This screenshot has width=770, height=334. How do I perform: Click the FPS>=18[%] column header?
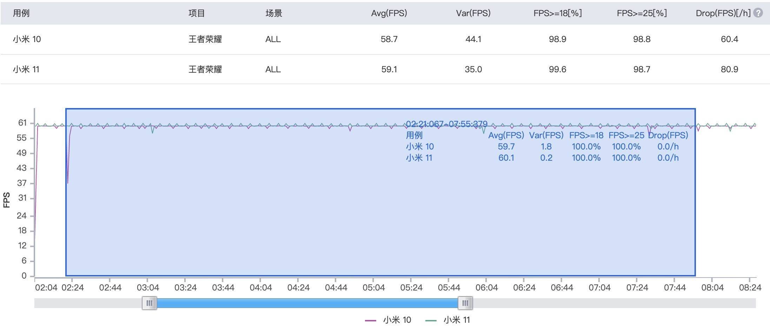(x=557, y=13)
